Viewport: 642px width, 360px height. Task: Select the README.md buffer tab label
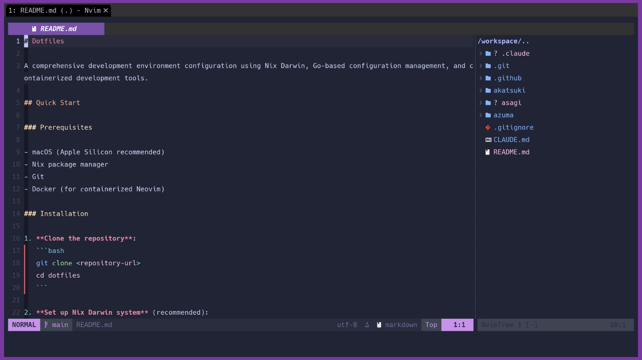pos(58,29)
